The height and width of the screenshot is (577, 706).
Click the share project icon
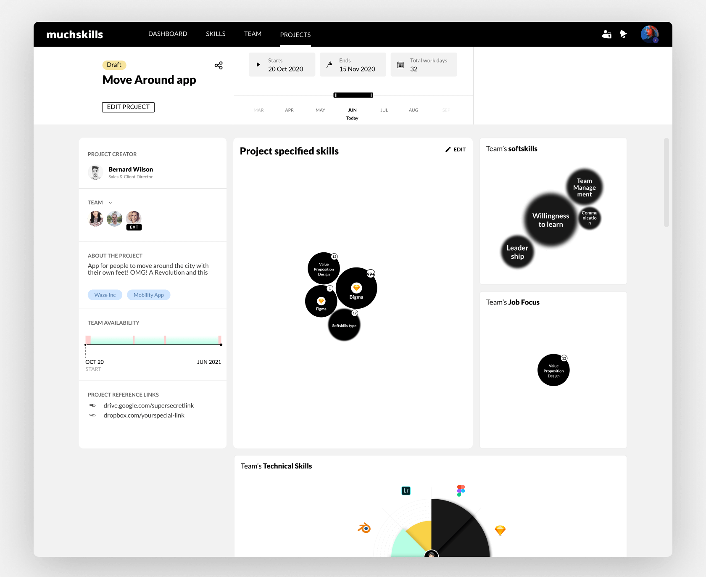coord(219,65)
